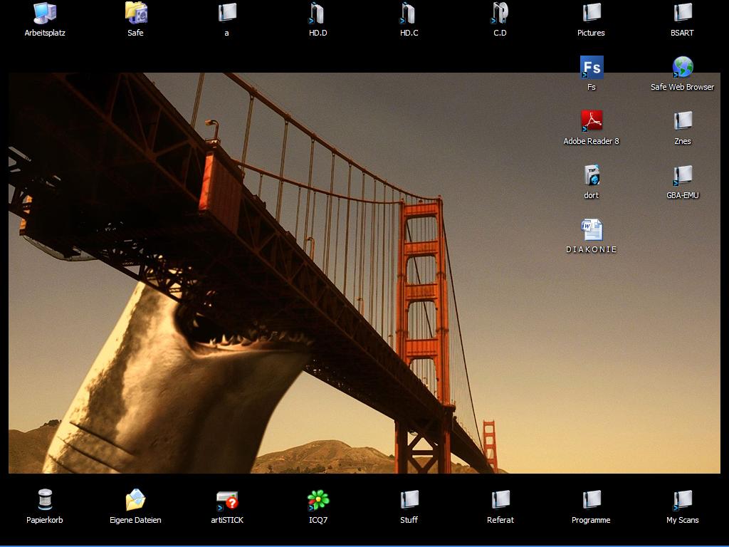The width and height of the screenshot is (729, 547).
Task: Select the Stuff folder icon
Action: 409,500
